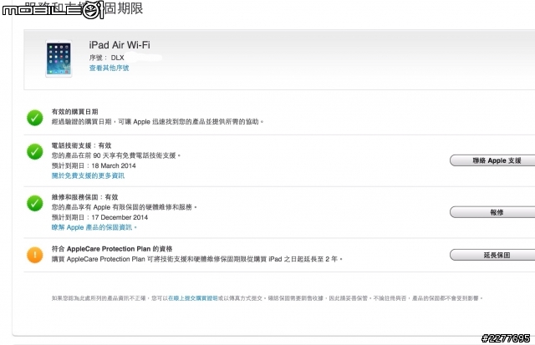
Task: Click the 經過驗證的購買日期 description sentence
Action: pos(158,122)
